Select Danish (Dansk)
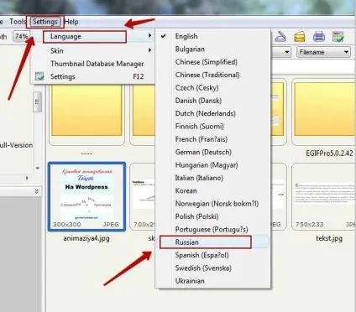 213,101
